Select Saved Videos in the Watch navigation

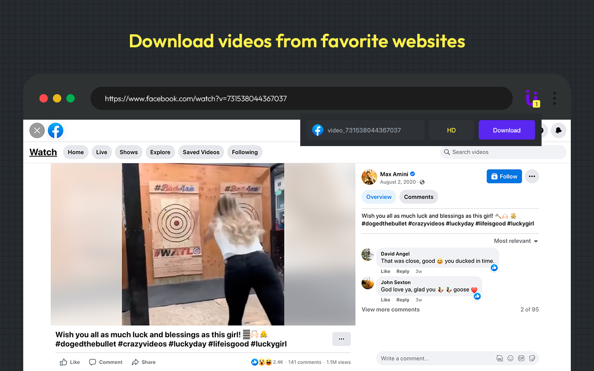point(201,152)
